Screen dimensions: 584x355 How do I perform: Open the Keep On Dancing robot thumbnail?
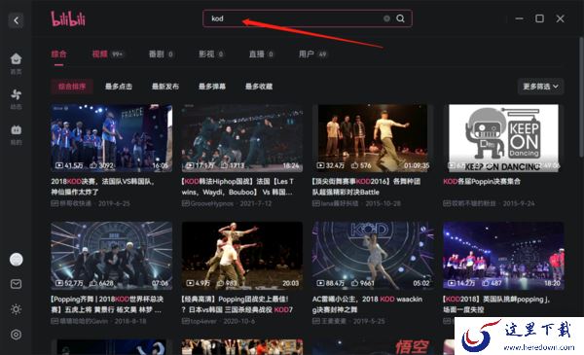(503, 138)
